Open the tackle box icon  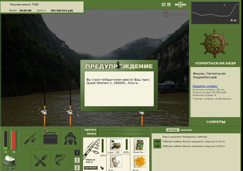50,138
